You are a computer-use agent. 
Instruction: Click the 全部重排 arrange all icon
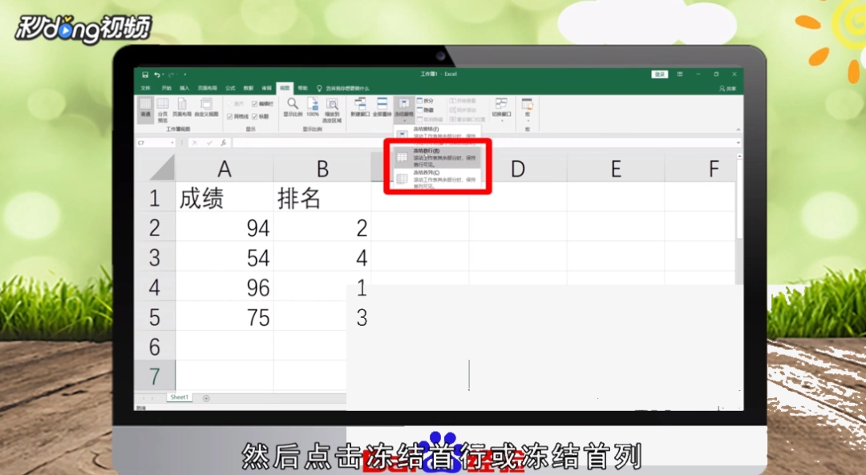(x=382, y=107)
